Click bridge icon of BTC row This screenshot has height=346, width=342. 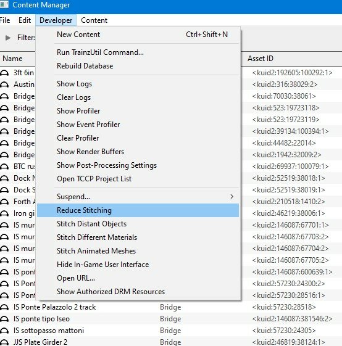4,167
